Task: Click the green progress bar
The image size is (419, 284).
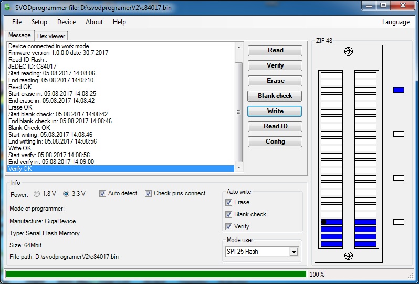Action: click(155, 274)
